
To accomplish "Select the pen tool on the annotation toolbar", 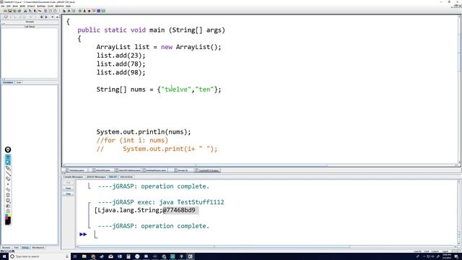I will tap(8, 168).
